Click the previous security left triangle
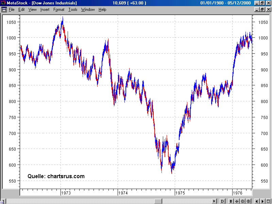Viewport: 272px width, 204px height. (x=257, y=201)
